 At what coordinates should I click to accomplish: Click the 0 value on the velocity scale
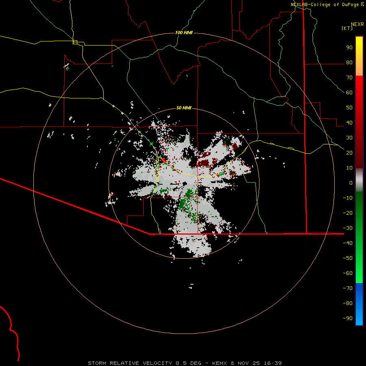point(351,183)
